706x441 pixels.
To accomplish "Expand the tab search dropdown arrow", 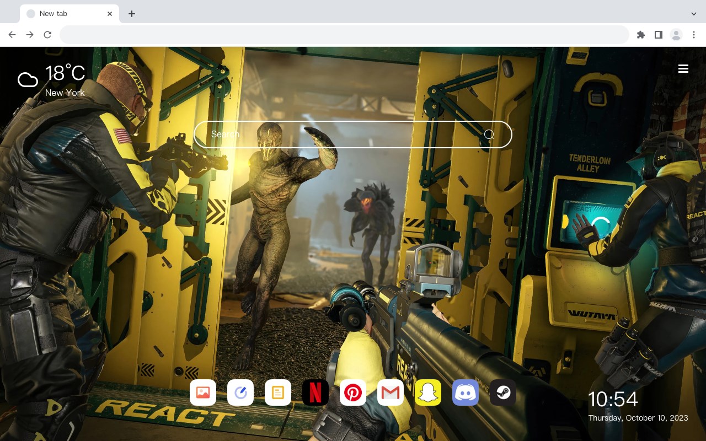I will point(694,14).
